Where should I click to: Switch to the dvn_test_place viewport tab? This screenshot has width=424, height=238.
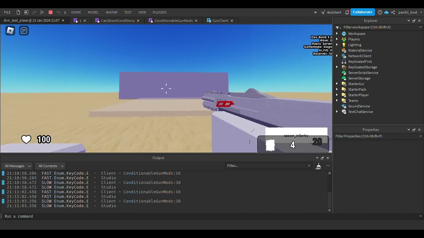[x=32, y=20]
